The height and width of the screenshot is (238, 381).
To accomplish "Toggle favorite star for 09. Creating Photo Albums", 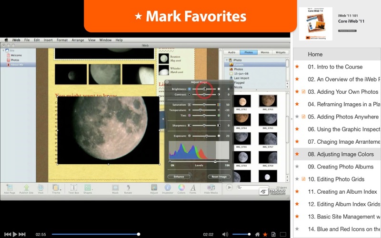I will [x=297, y=167].
